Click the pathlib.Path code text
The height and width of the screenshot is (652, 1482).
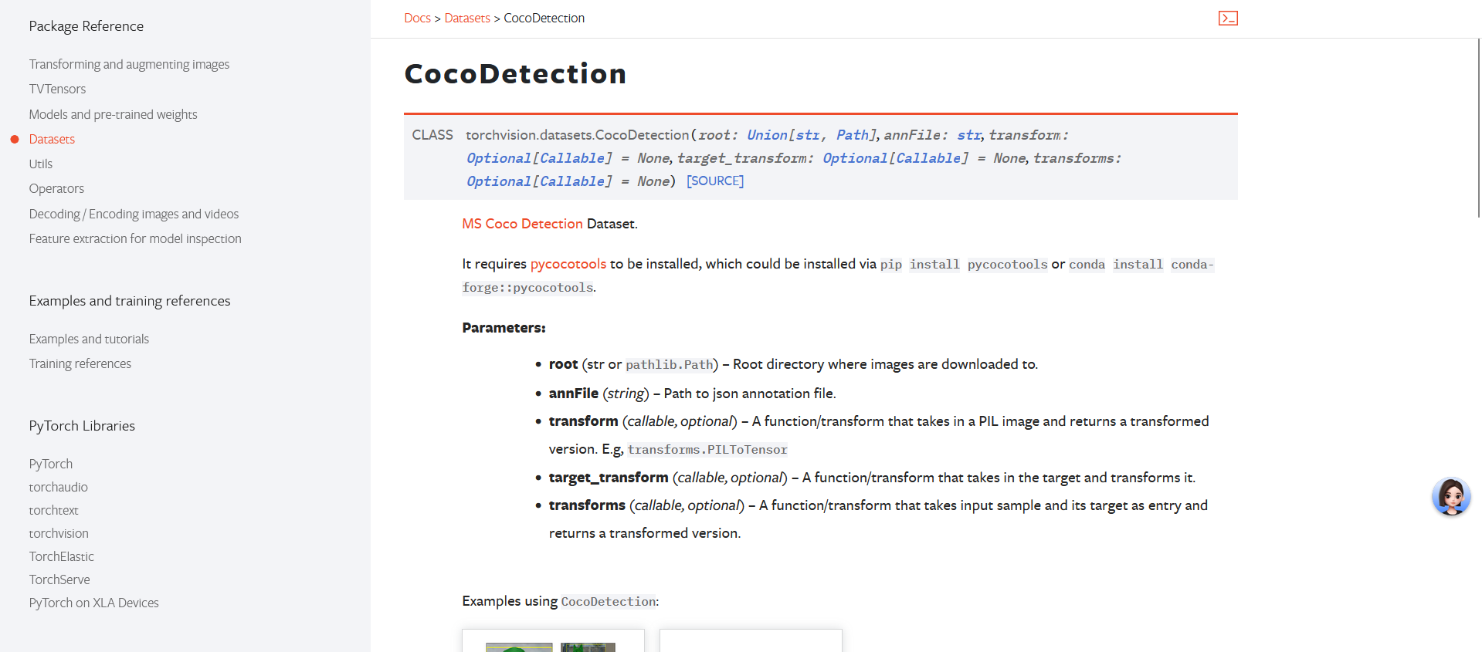(670, 364)
